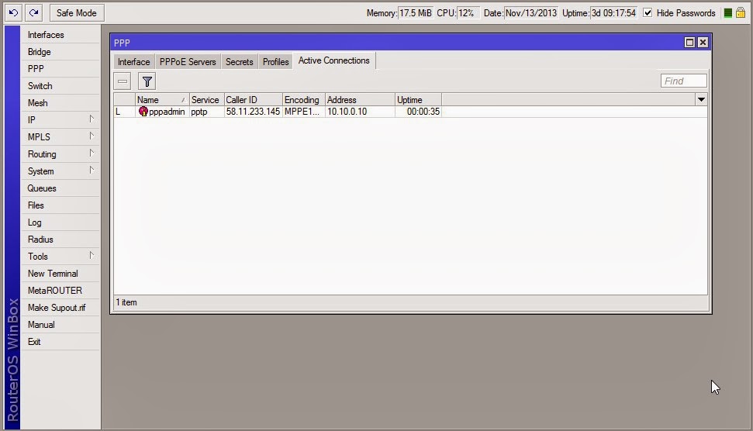Image resolution: width=753 pixels, height=431 pixels.
Task: Toggle the Hide Passwords checkbox
Action: (648, 13)
